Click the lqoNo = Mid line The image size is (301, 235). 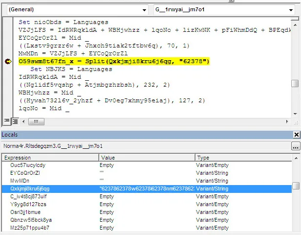[x=44, y=109]
